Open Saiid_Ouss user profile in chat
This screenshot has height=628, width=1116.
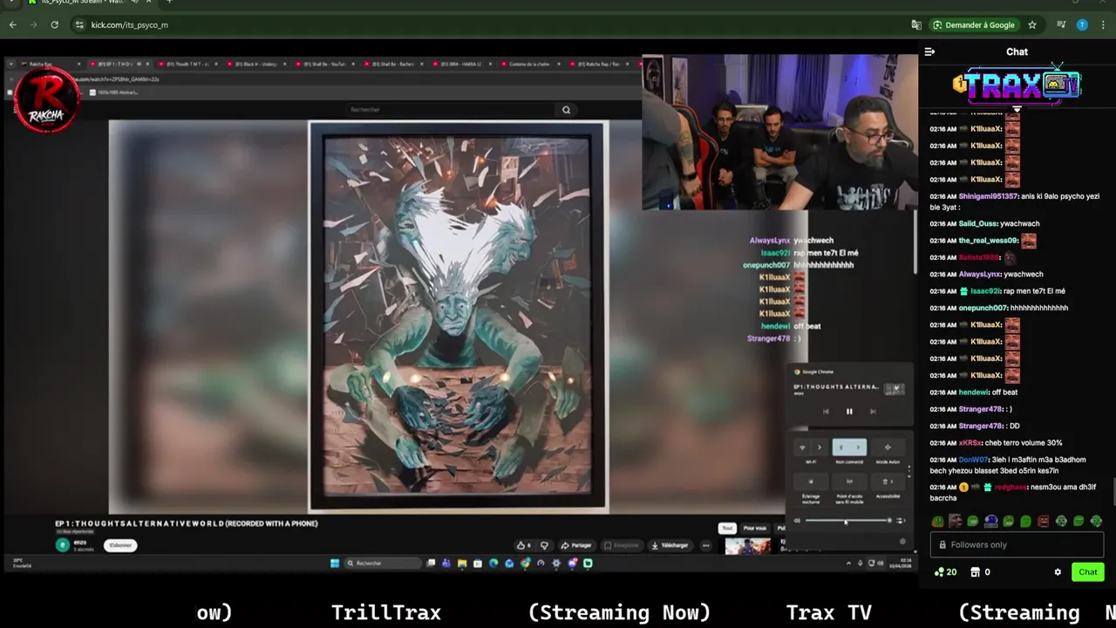[x=977, y=223]
